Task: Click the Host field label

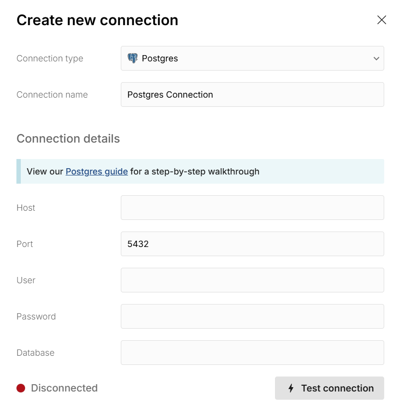Action: 26,208
